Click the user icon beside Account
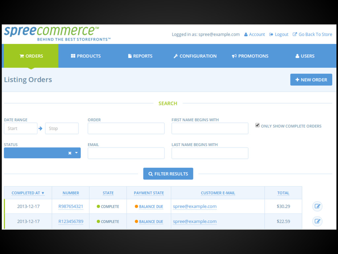This screenshot has height=254, width=338. pyautogui.click(x=246, y=34)
